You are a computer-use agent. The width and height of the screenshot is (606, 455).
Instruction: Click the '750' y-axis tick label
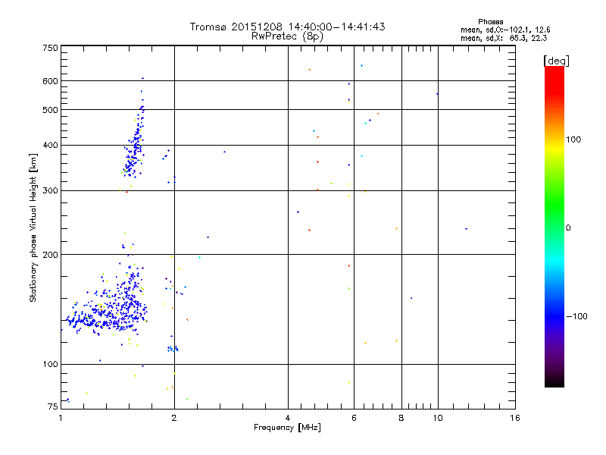pyautogui.click(x=50, y=48)
